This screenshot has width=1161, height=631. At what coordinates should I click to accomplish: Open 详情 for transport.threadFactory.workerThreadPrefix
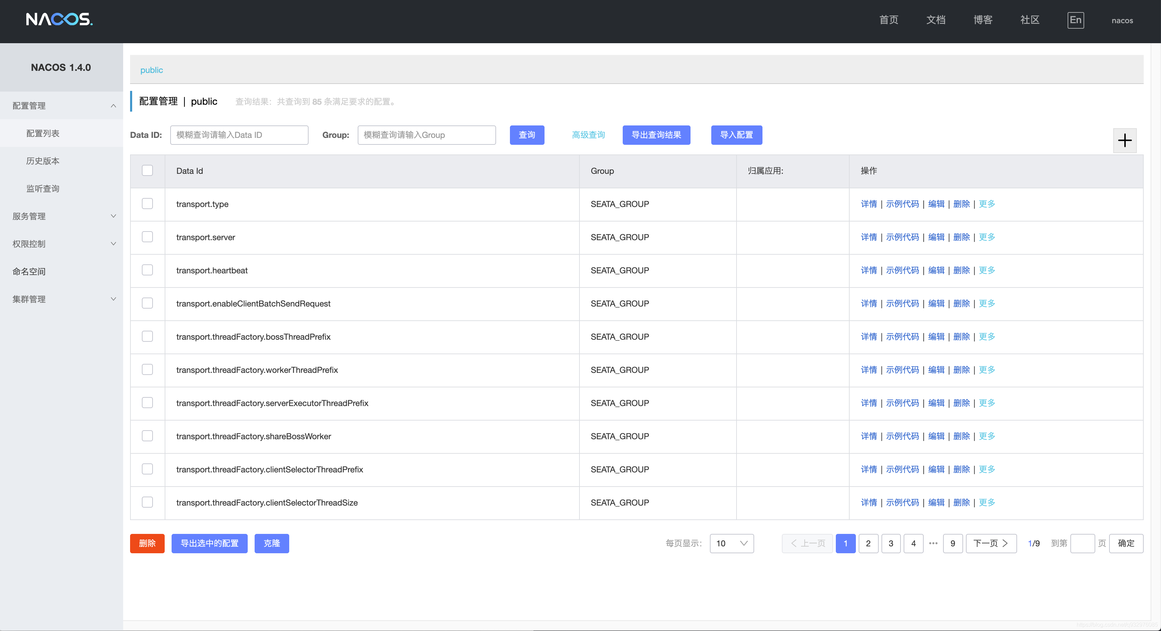869,369
